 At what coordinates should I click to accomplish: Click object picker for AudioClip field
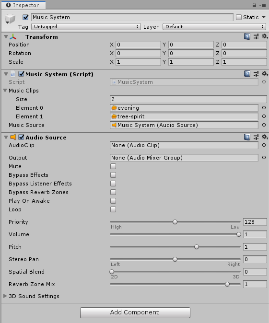click(x=264, y=145)
